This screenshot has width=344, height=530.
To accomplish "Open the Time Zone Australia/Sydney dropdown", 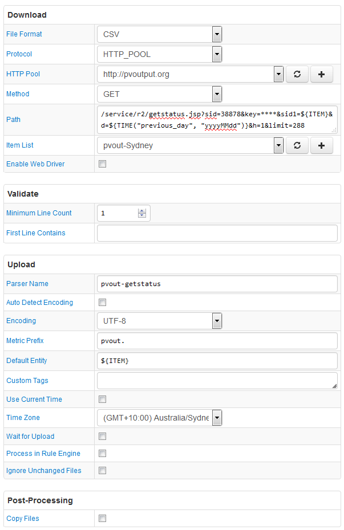I will click(x=159, y=418).
